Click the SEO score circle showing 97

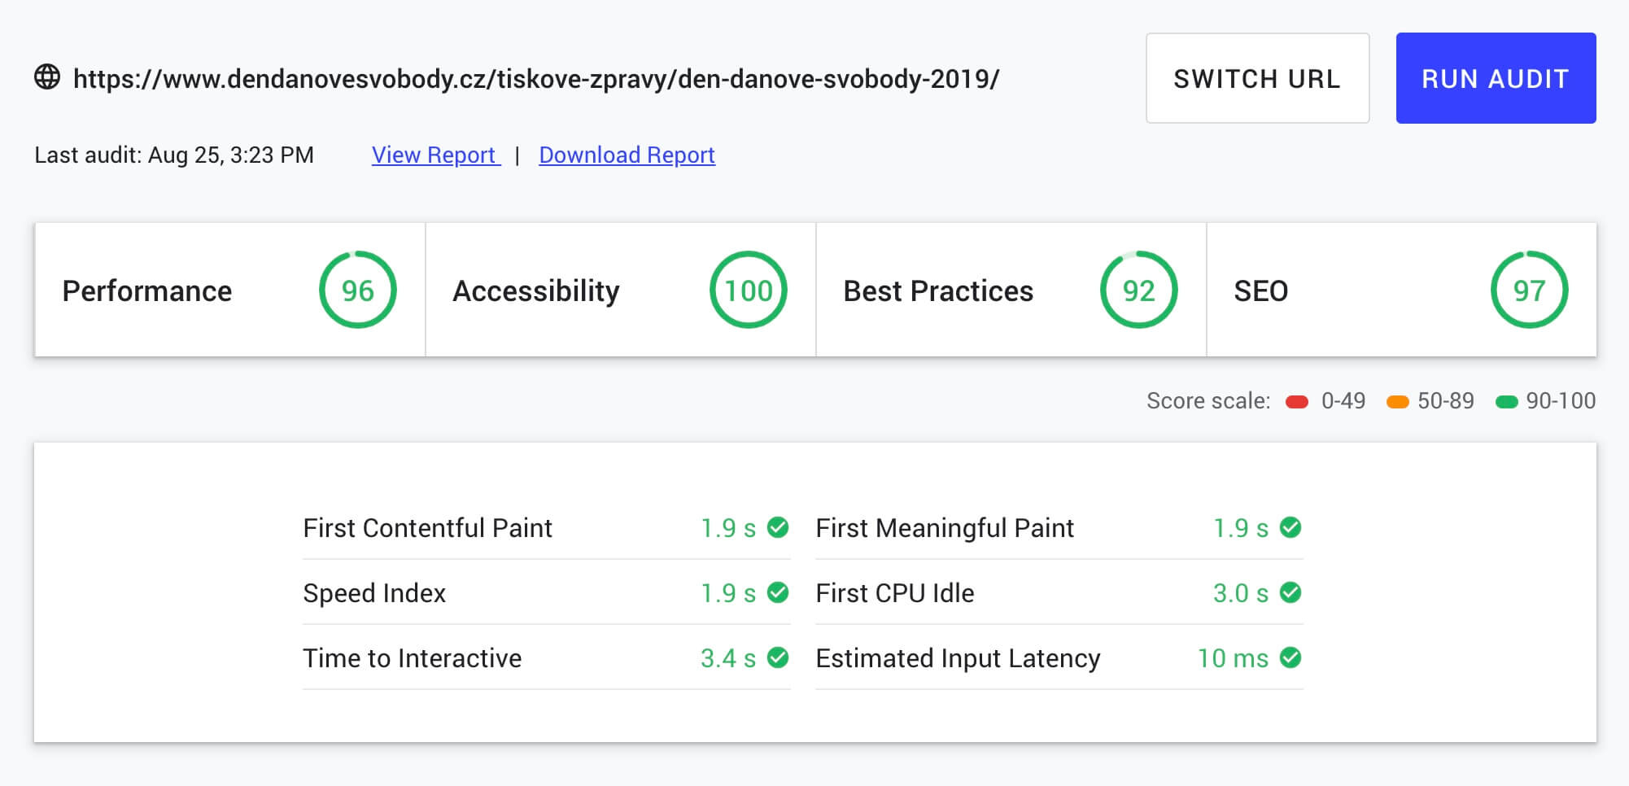tap(1529, 290)
